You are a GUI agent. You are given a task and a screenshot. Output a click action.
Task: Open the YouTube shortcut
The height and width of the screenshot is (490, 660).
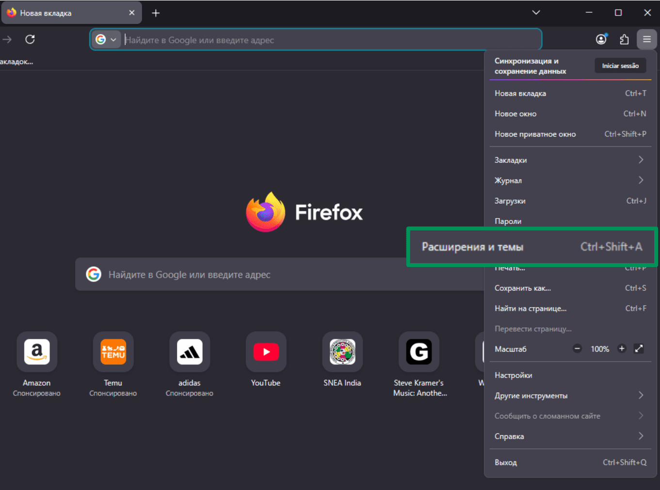266,352
